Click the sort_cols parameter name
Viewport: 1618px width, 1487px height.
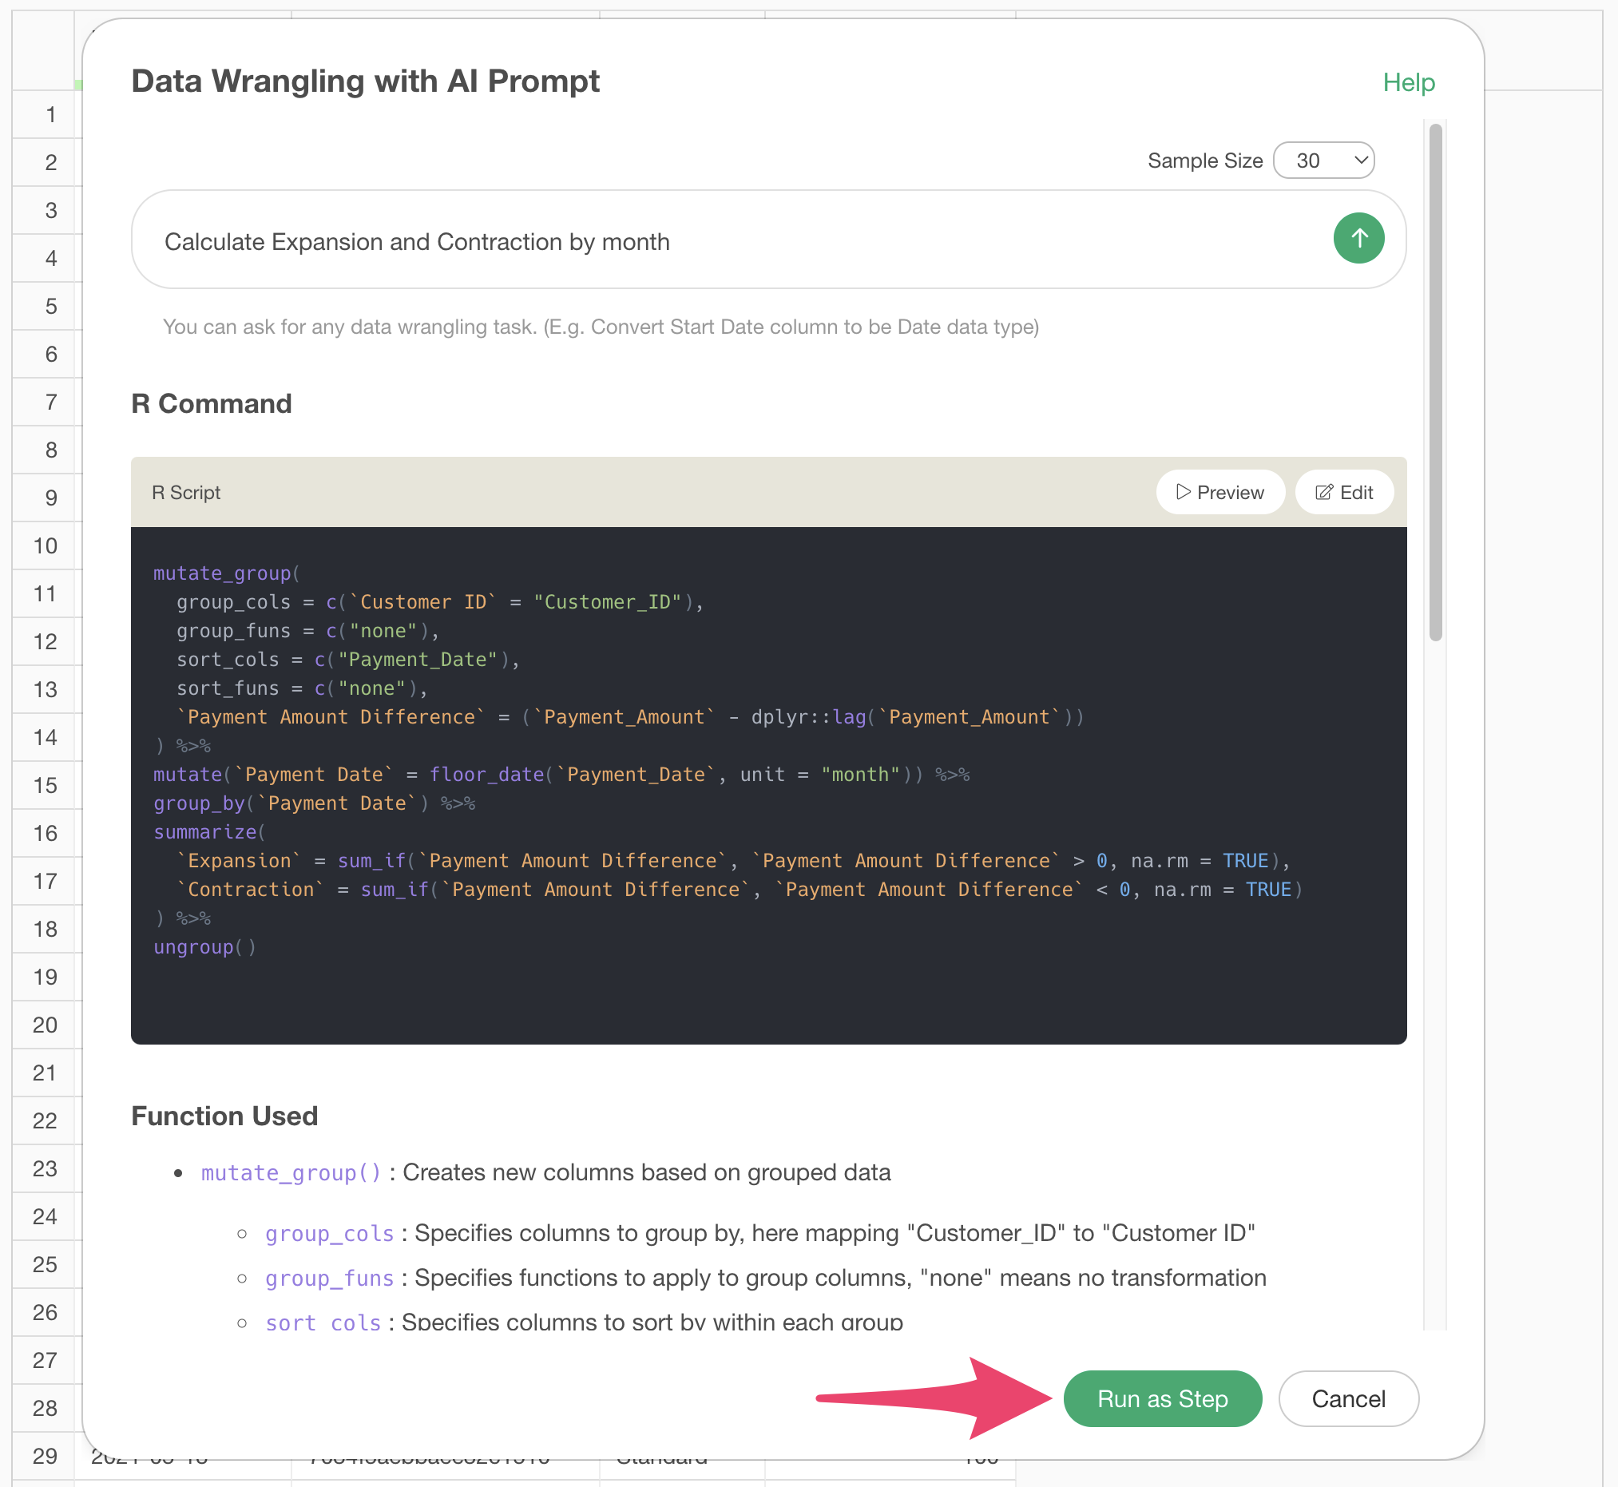pyautogui.click(x=323, y=1322)
